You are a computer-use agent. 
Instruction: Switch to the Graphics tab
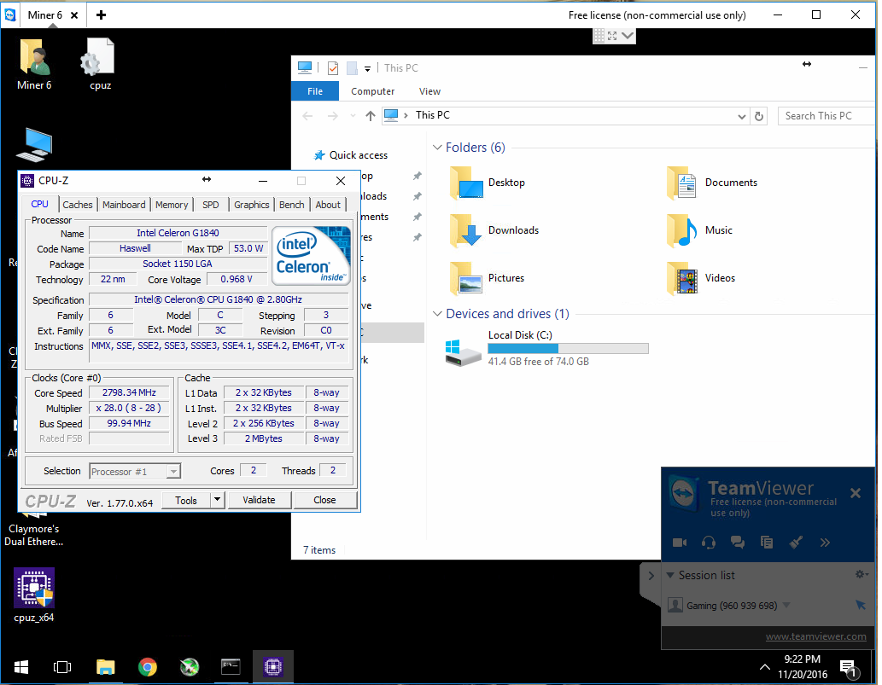[x=251, y=205]
